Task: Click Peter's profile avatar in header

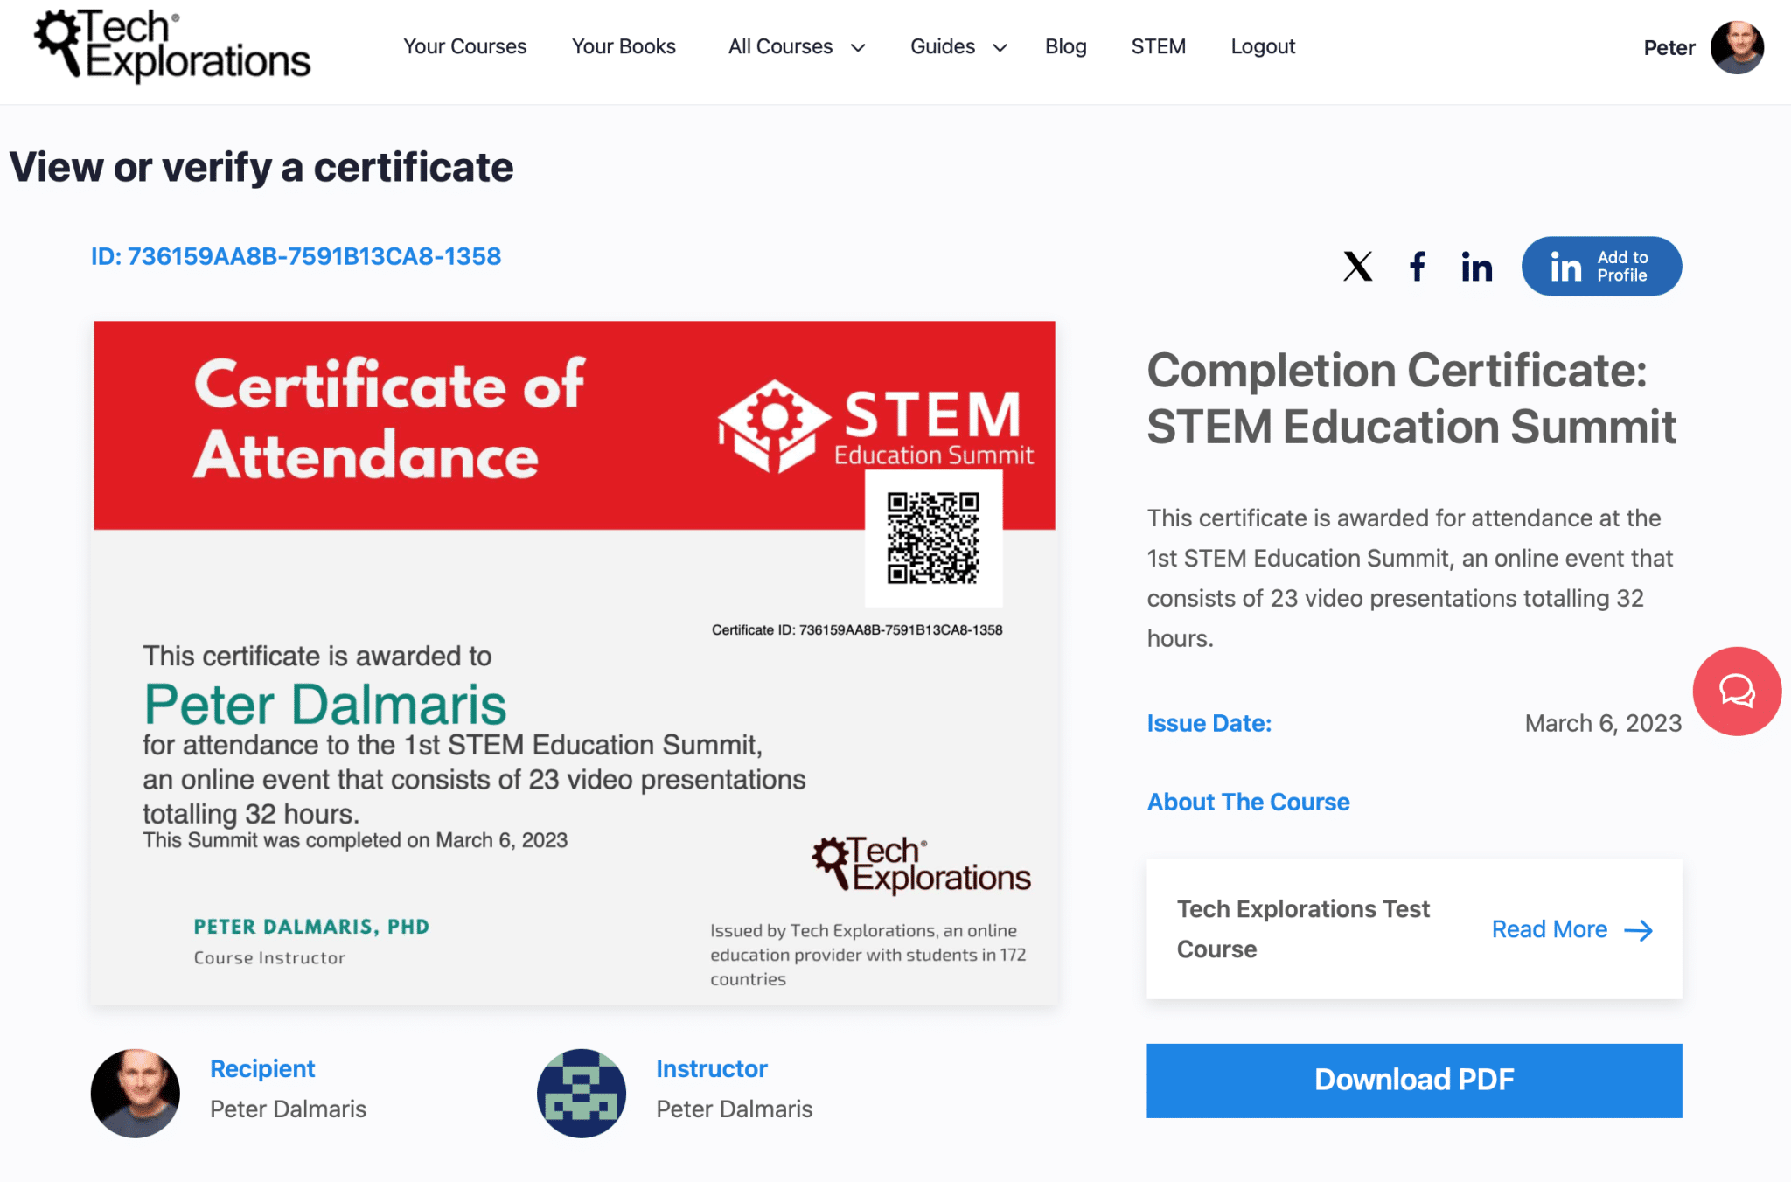Action: (x=1737, y=47)
